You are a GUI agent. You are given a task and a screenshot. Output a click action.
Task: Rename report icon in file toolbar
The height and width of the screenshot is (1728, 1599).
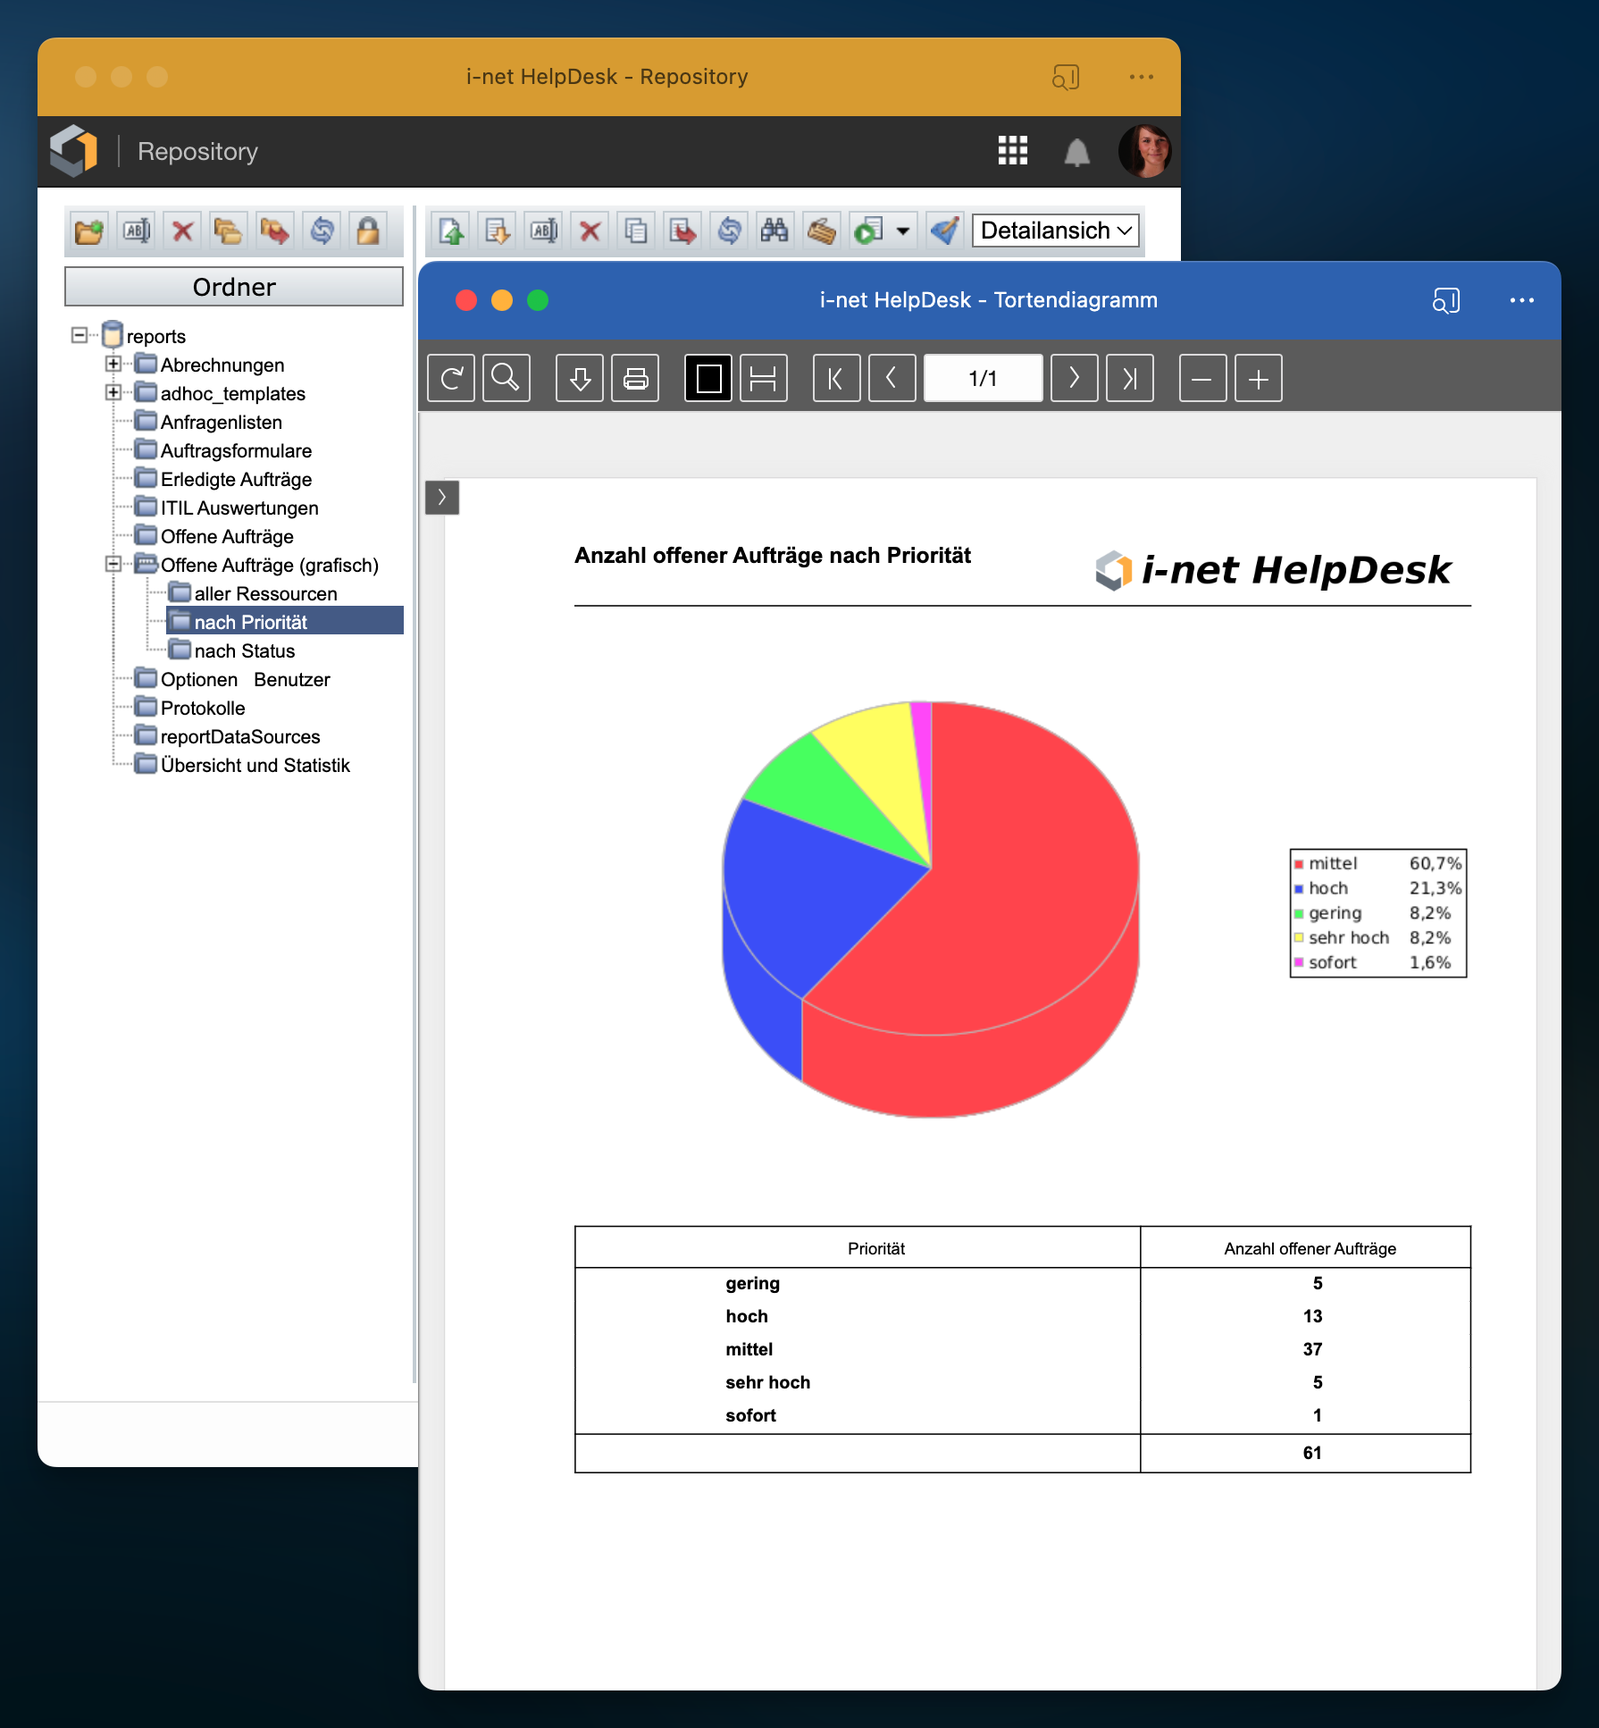[543, 231]
